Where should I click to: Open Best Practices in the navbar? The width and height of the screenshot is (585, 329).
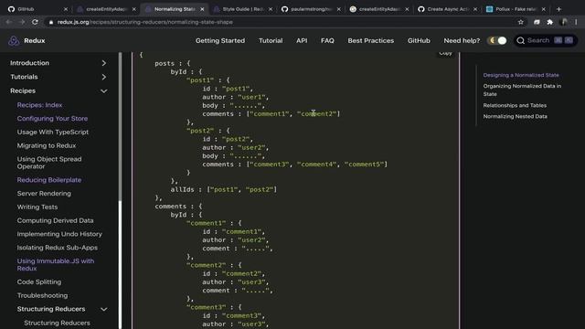click(371, 40)
